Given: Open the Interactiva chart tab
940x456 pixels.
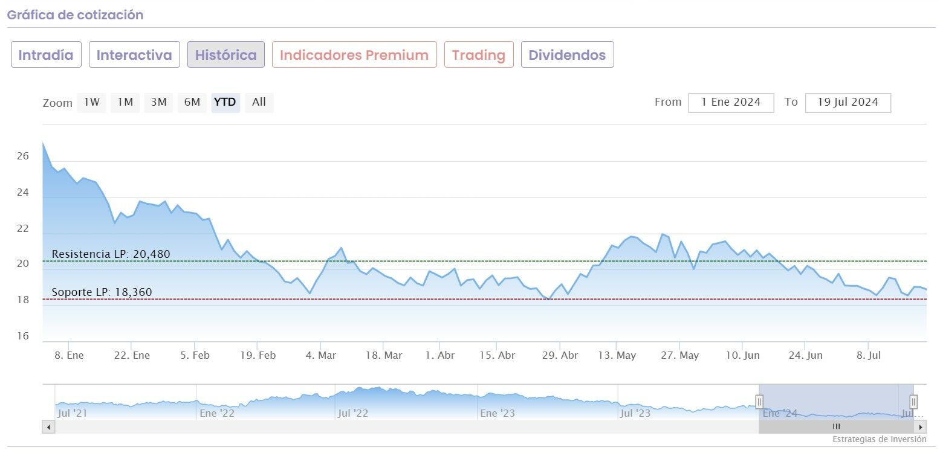Looking at the screenshot, I should pos(134,55).
